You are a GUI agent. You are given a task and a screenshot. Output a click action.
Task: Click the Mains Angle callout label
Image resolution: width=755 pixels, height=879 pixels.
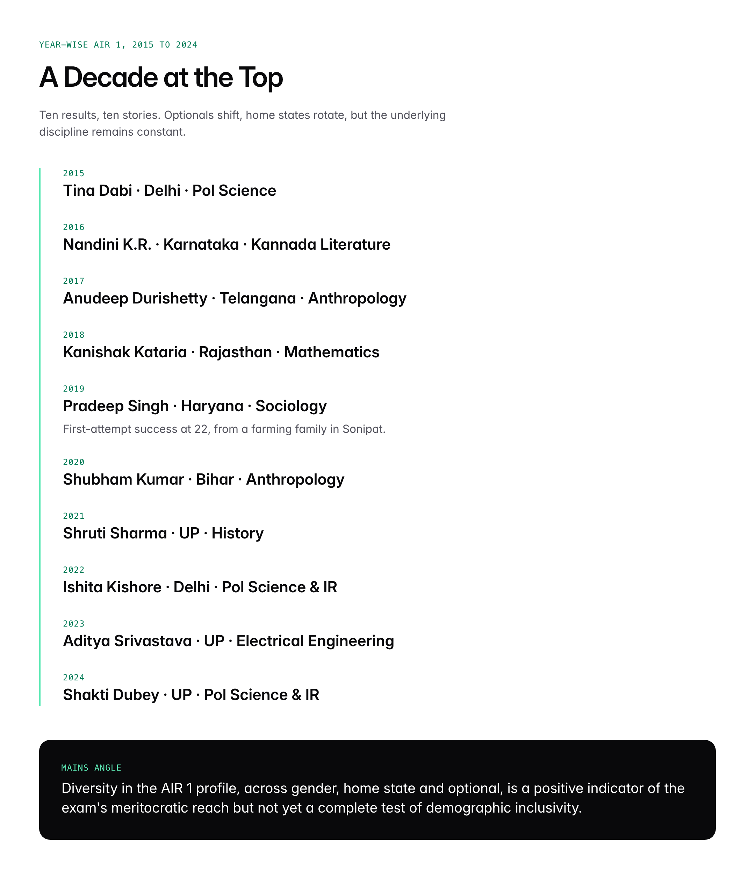pyautogui.click(x=91, y=768)
